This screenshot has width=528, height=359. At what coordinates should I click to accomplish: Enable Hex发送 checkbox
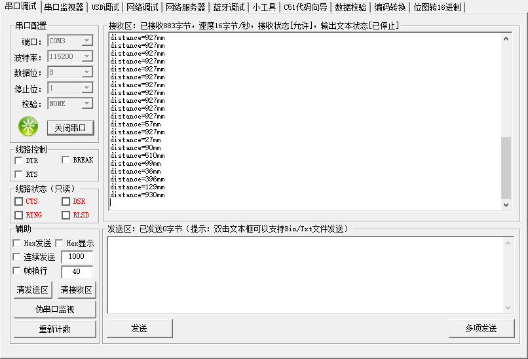(16, 243)
